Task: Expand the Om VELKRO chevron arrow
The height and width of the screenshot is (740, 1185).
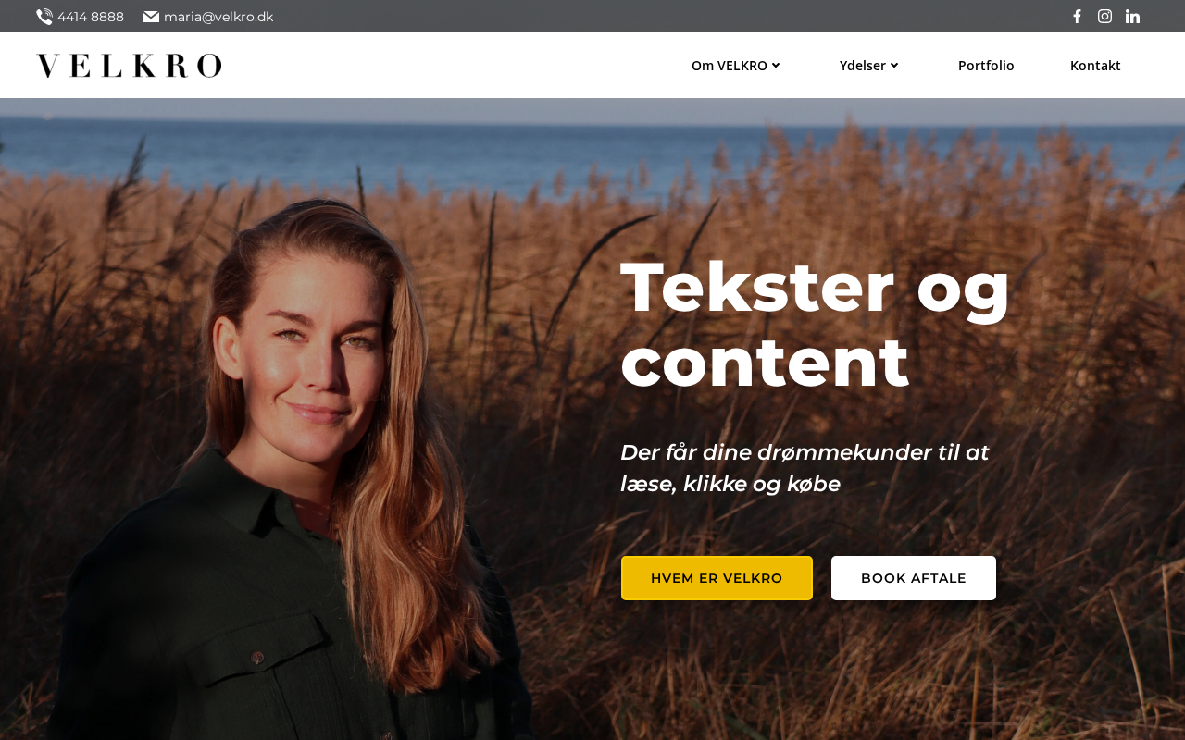Action: [x=776, y=66]
